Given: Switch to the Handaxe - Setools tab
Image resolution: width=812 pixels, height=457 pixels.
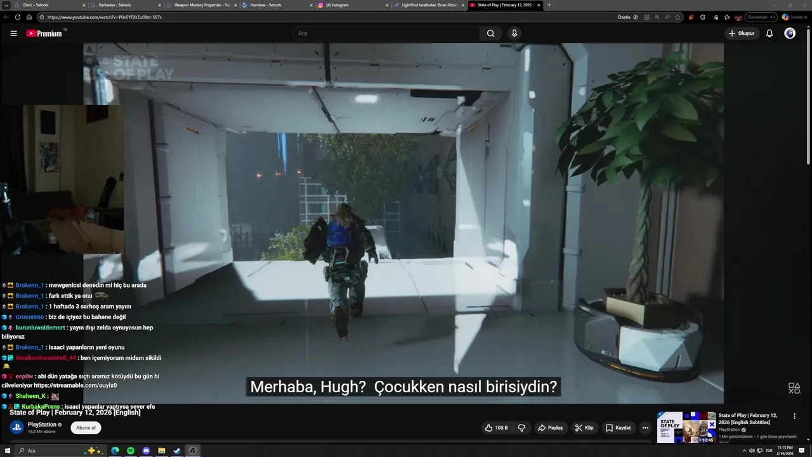Looking at the screenshot, I should coord(277,5).
